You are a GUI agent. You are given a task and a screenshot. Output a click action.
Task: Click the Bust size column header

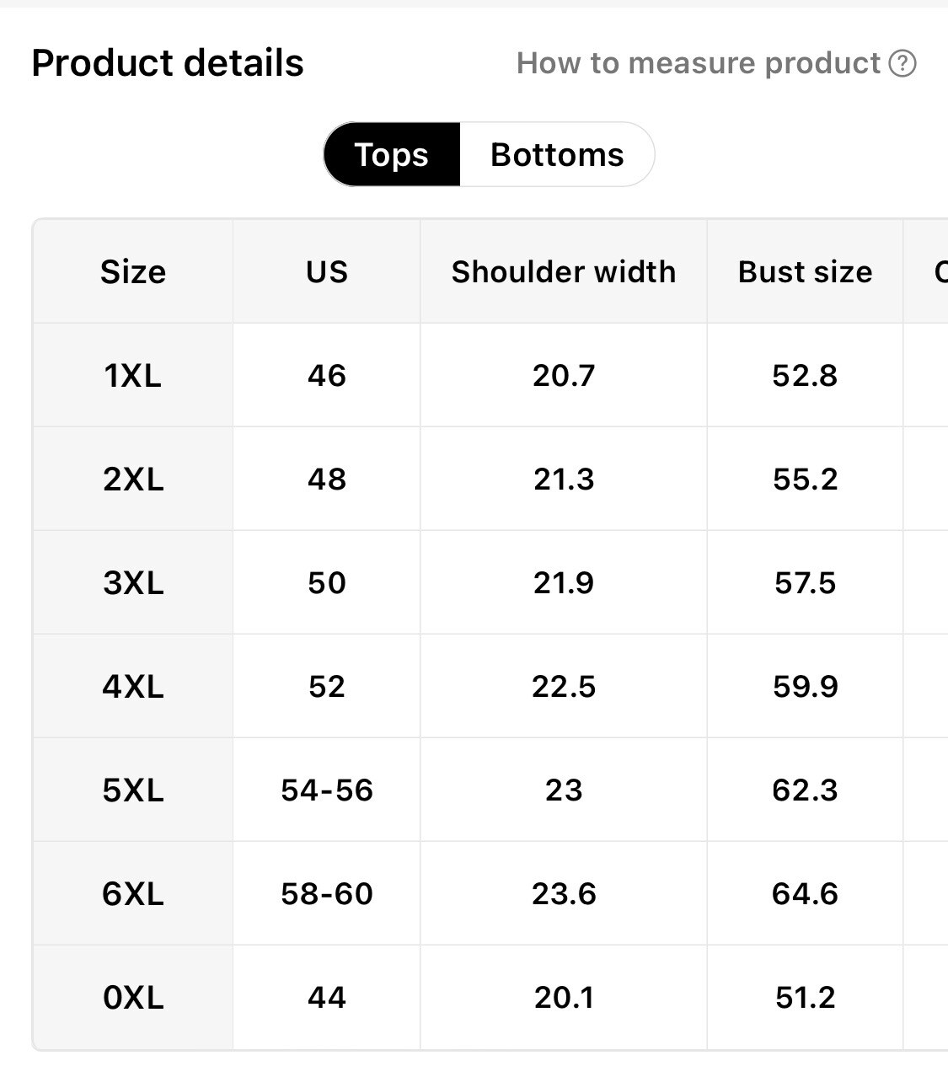click(805, 271)
